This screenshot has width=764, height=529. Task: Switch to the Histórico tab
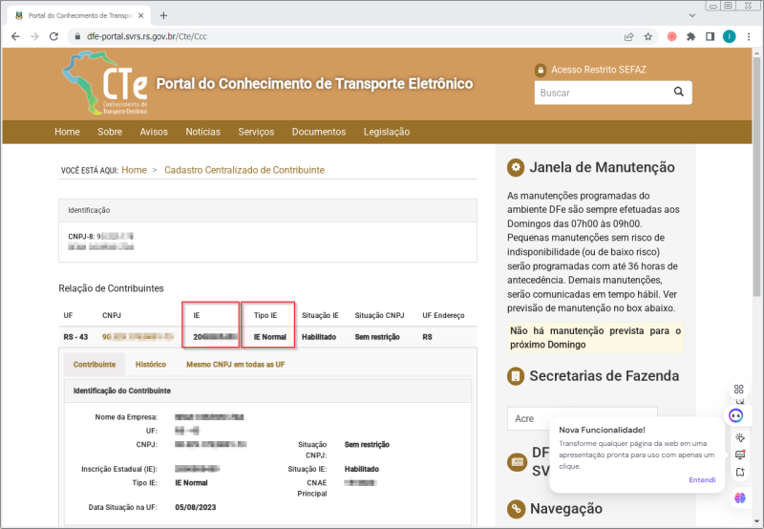click(151, 365)
